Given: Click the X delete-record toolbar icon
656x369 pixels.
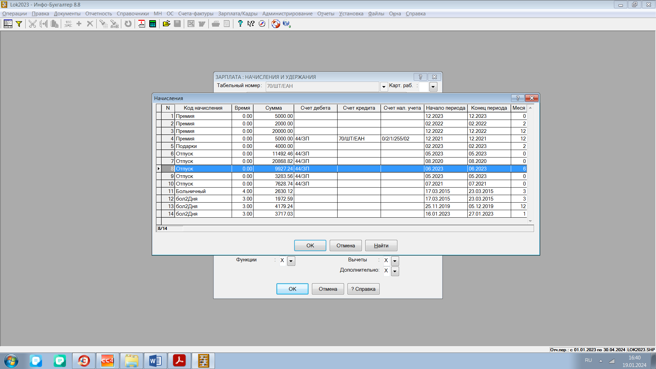Looking at the screenshot, I should pyautogui.click(x=90, y=24).
